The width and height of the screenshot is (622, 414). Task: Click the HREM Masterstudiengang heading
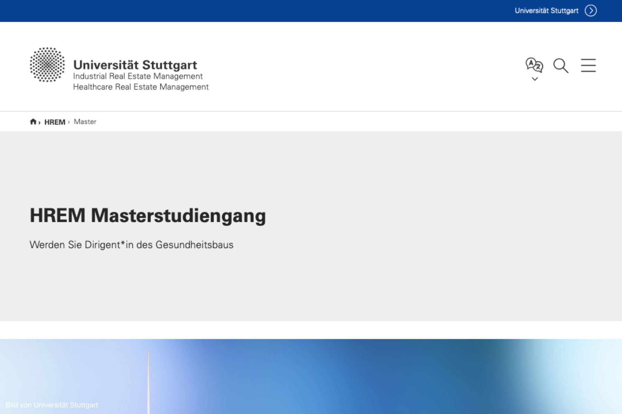pyautogui.click(x=148, y=216)
